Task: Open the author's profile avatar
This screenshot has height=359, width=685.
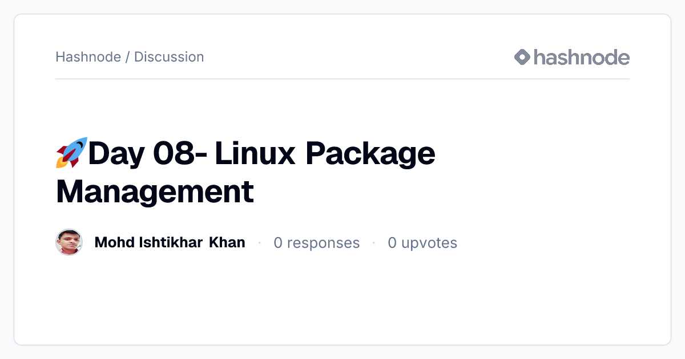Action: [69, 243]
